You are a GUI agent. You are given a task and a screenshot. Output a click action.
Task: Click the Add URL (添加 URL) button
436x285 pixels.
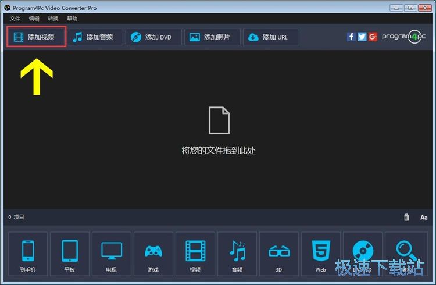pyautogui.click(x=271, y=37)
